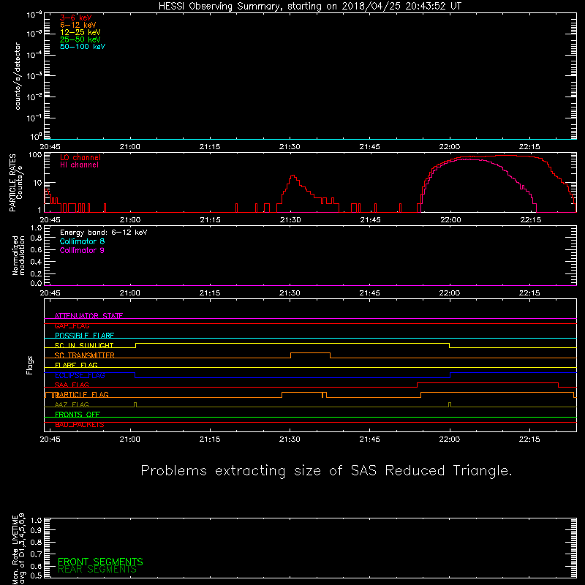Click the REAR SEGMENTS legend label

coord(97,570)
